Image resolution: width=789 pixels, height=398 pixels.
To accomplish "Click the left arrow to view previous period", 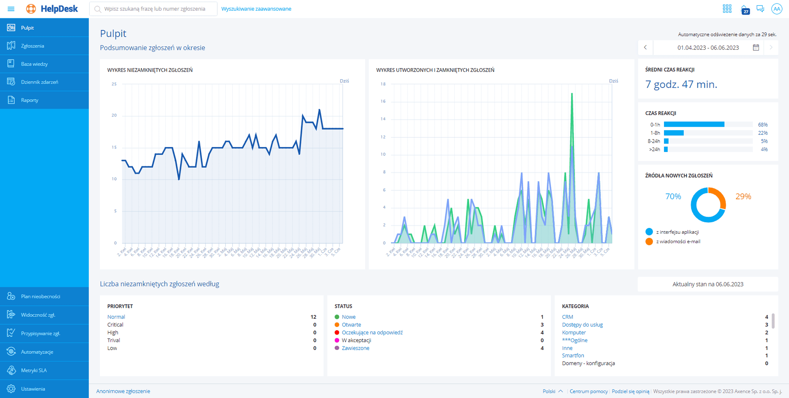I will click(645, 47).
